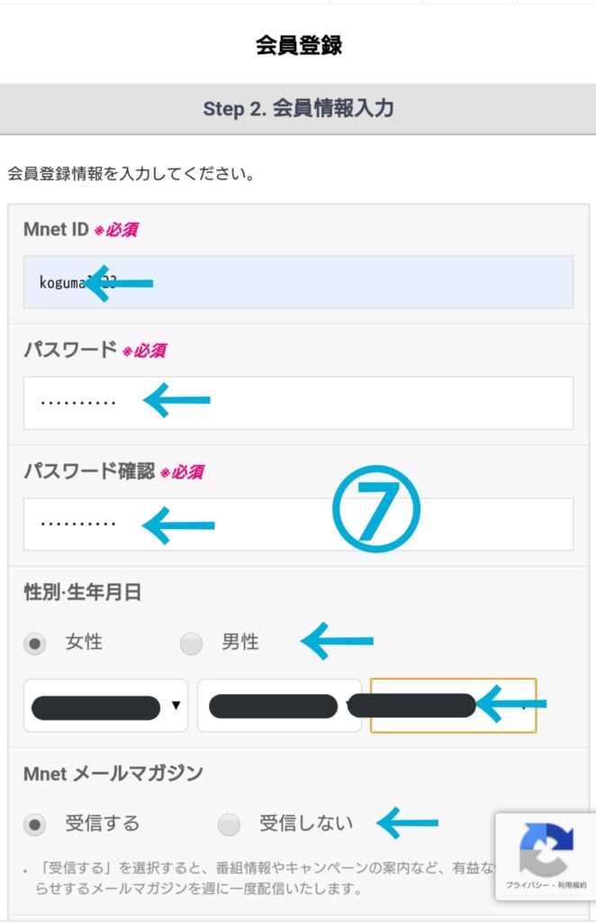Open the プライバシー link in reCAPTCHA badge
The height and width of the screenshot is (923, 596).
(x=529, y=885)
